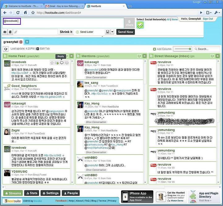Click YDSMUSIC username in Home Feed
This screenshot has height=206, width=223.
19,171
